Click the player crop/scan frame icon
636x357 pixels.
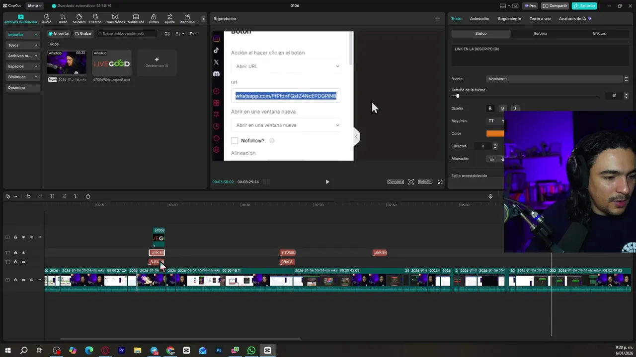coord(411,182)
